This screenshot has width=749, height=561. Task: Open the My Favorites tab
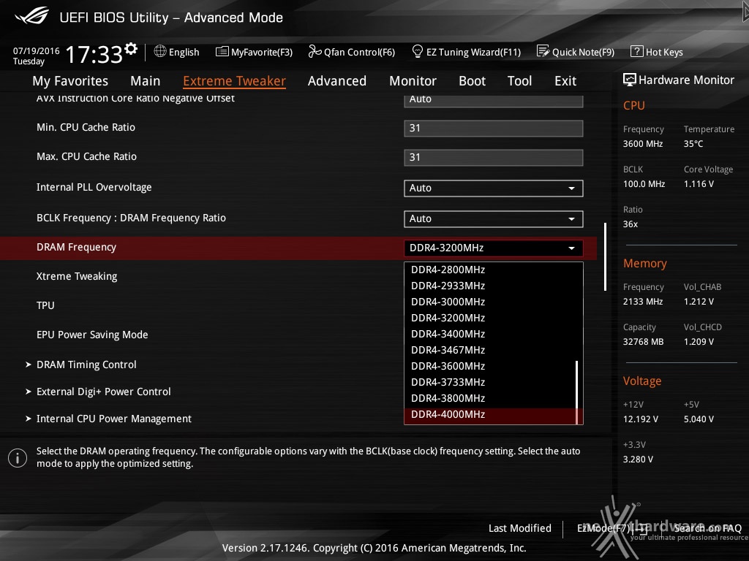[x=70, y=81]
